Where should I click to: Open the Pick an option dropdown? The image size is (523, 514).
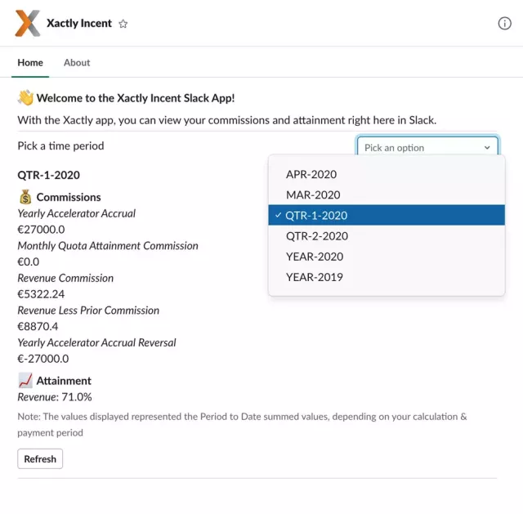[x=427, y=147]
